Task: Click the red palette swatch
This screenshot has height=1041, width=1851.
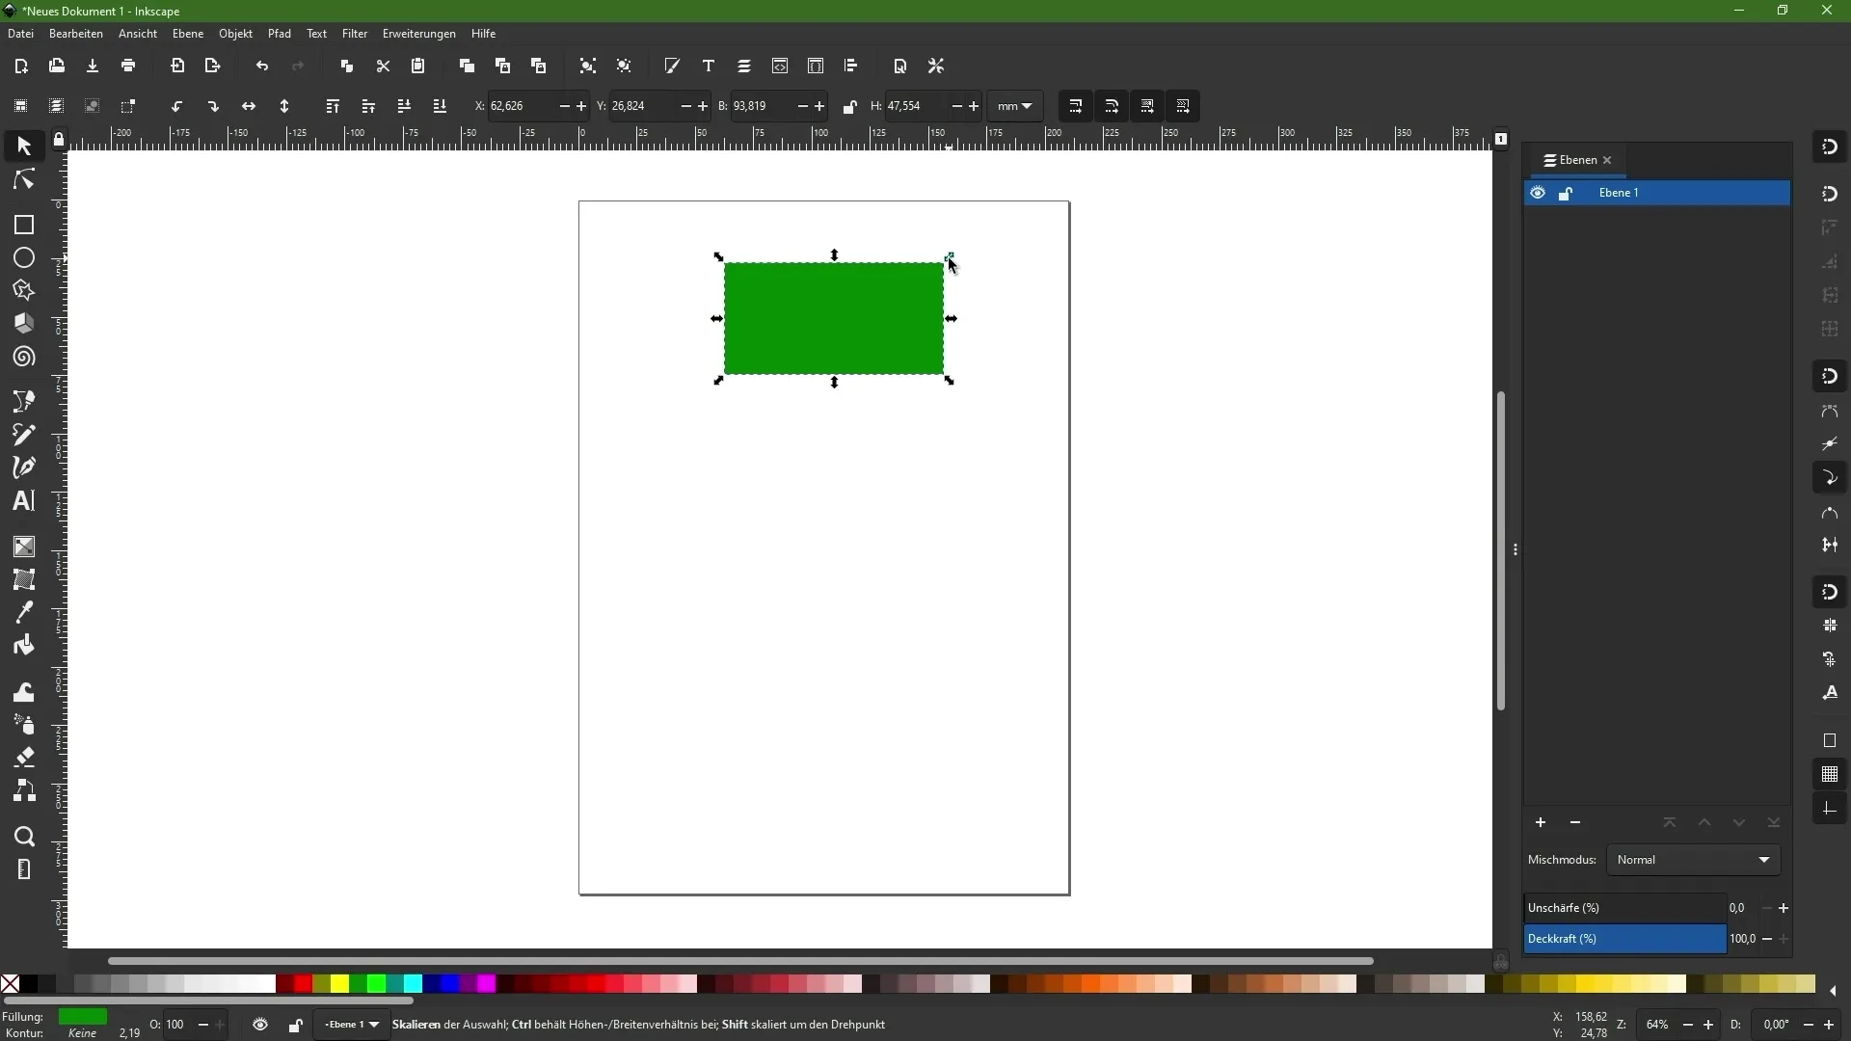Action: pyautogui.click(x=304, y=984)
